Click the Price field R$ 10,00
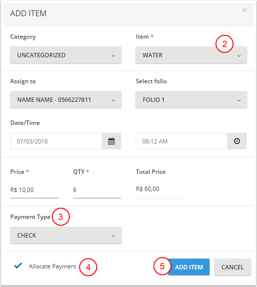 [34, 190]
